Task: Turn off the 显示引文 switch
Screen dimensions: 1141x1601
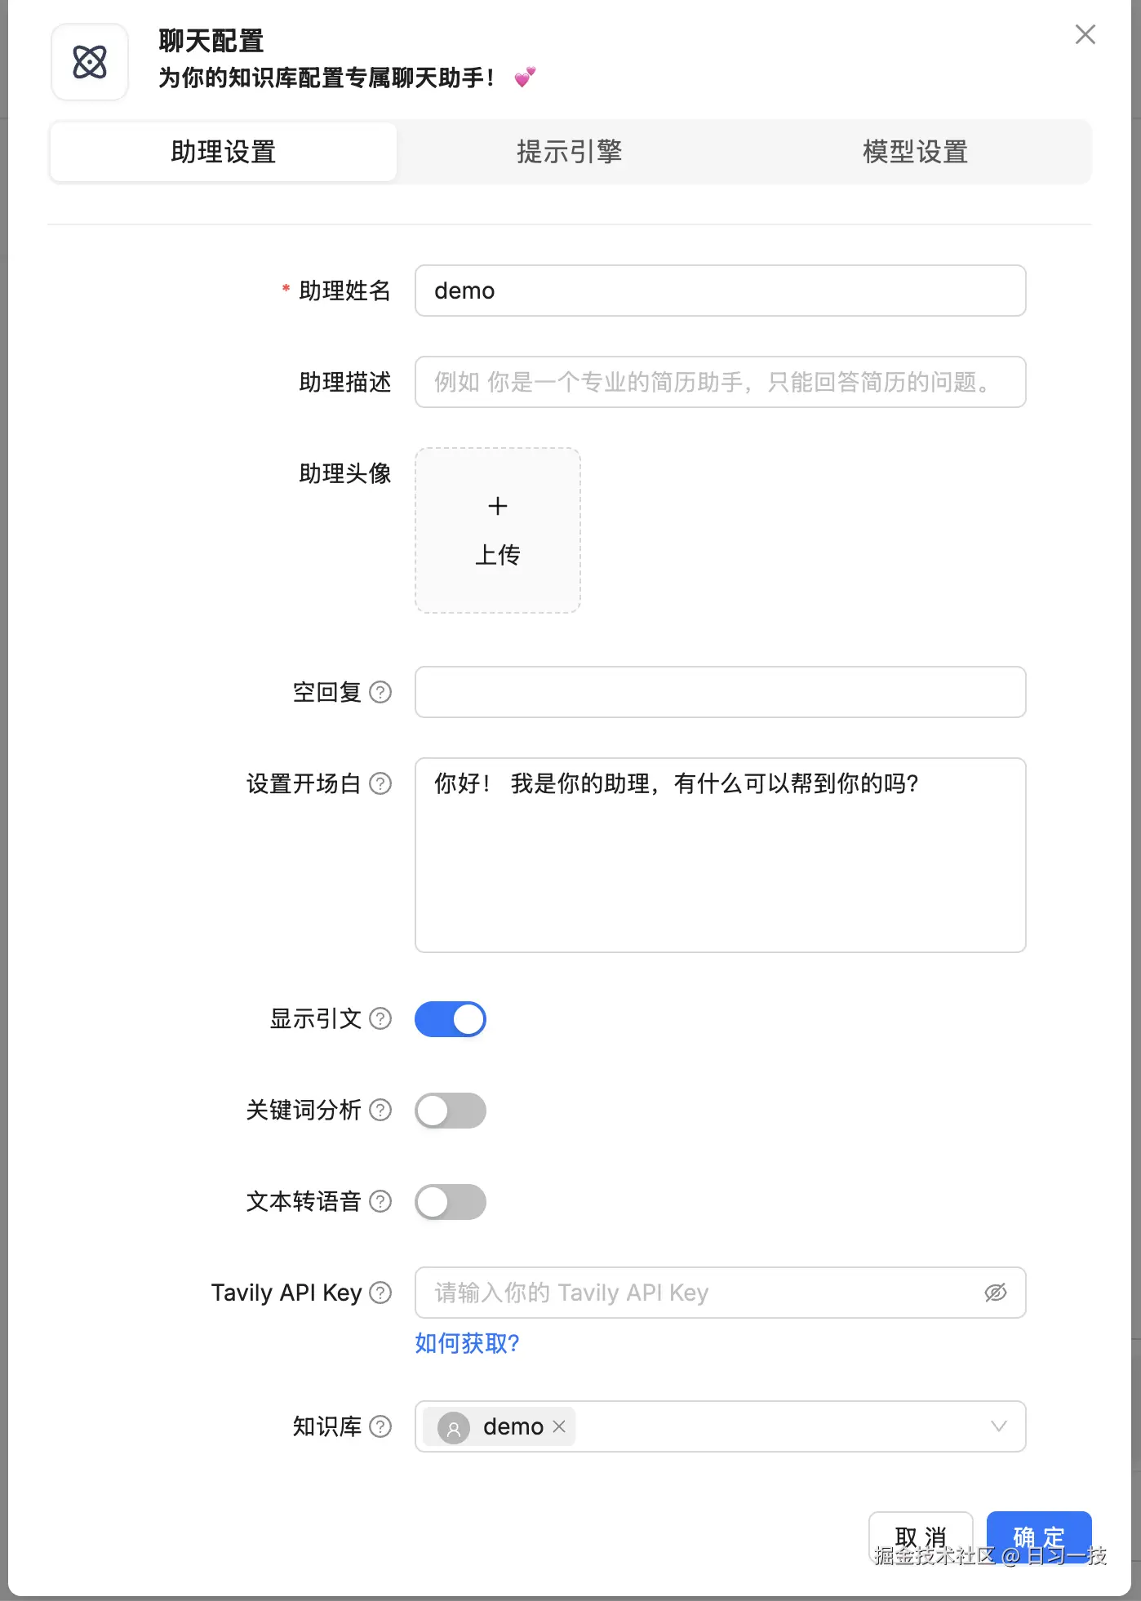Action: (x=451, y=1019)
